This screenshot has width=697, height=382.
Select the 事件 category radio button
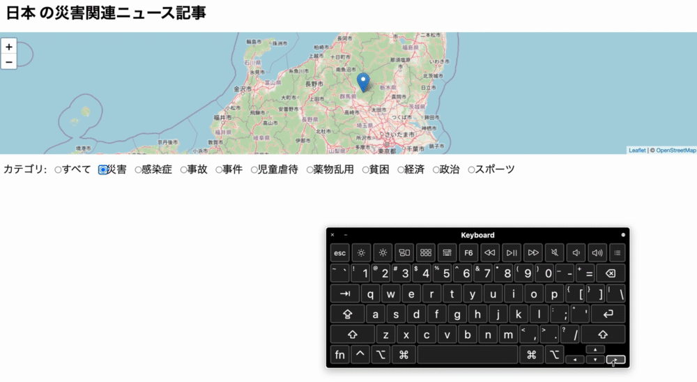(x=219, y=170)
